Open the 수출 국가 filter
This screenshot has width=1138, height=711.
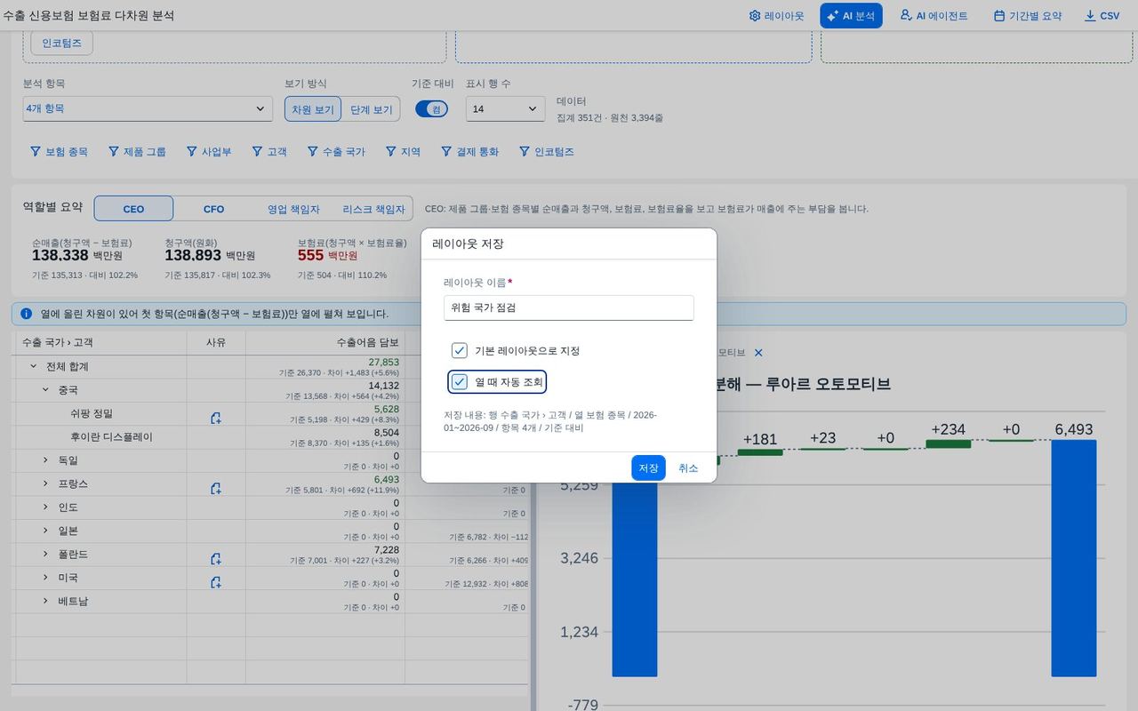click(336, 152)
